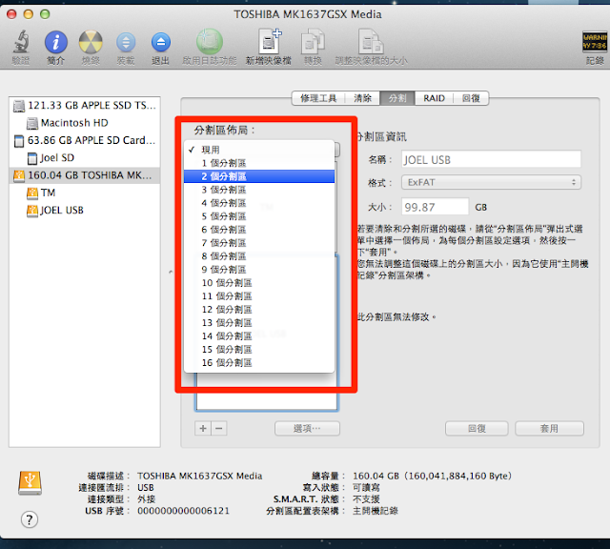Choose 11 個分割區 in layout menu
The image size is (610, 549).
point(259,296)
